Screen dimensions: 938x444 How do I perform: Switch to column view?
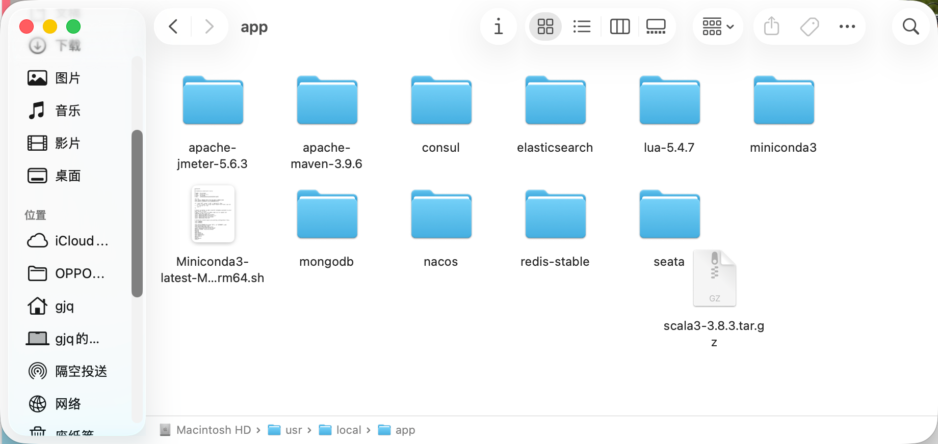(x=620, y=26)
